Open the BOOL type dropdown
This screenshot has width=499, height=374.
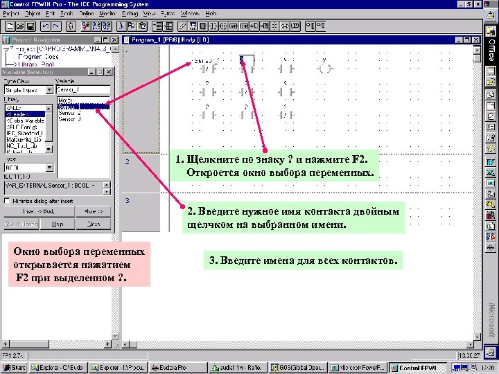[49, 168]
